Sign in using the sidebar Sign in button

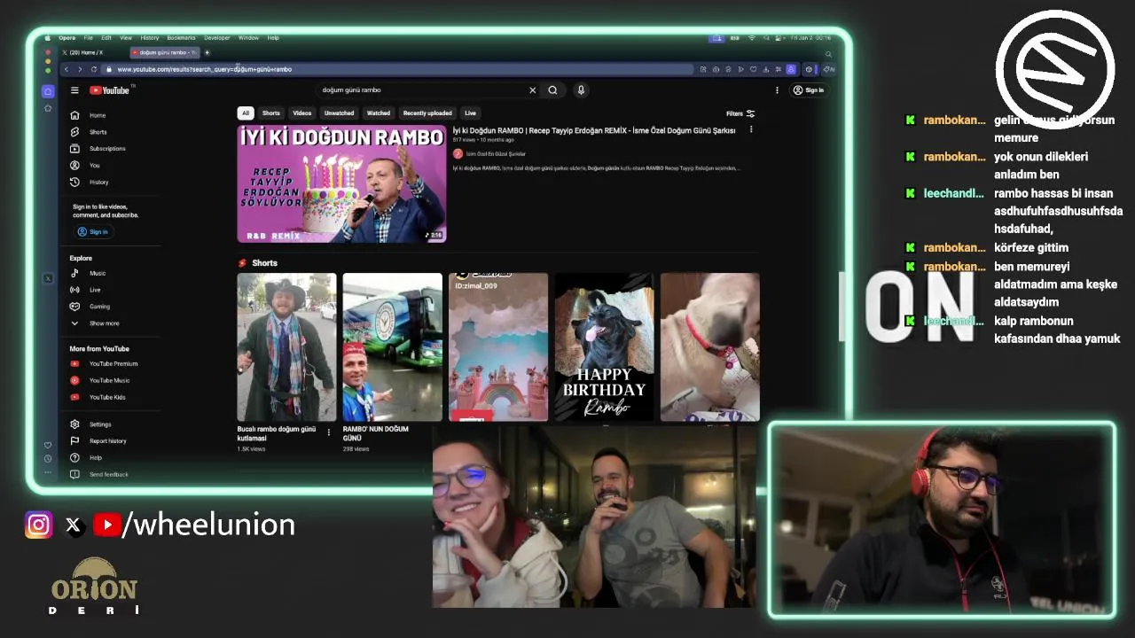coord(92,232)
